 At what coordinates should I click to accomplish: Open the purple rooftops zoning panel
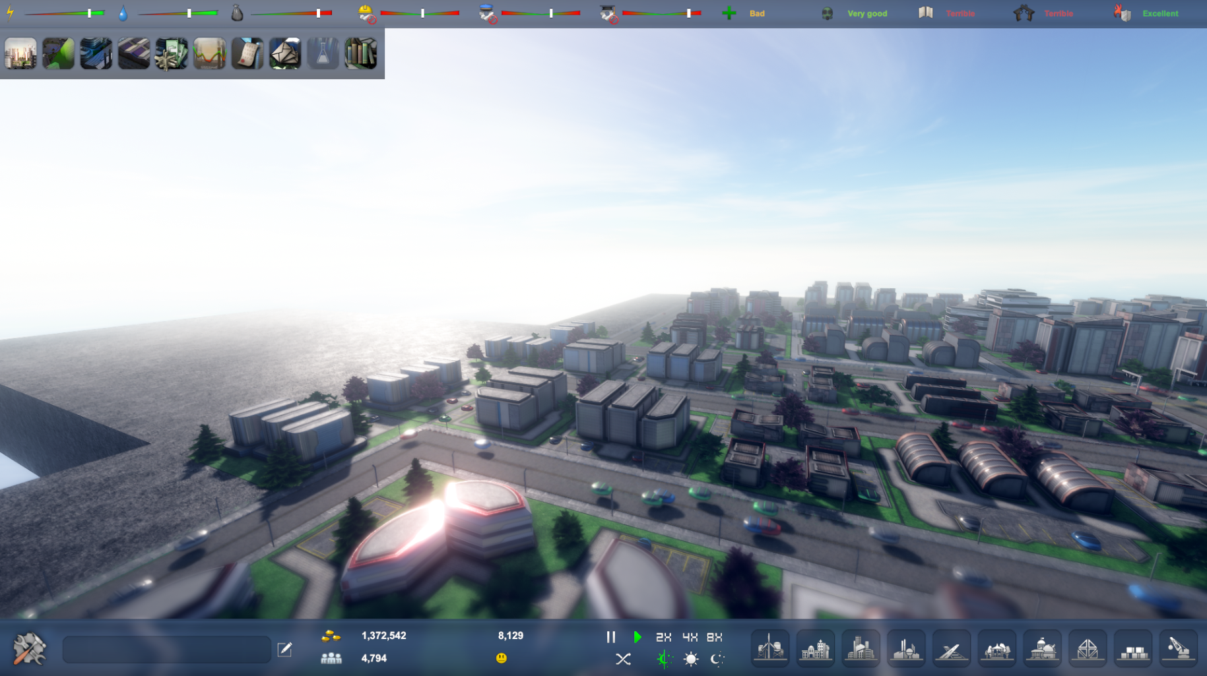pyautogui.click(x=134, y=53)
